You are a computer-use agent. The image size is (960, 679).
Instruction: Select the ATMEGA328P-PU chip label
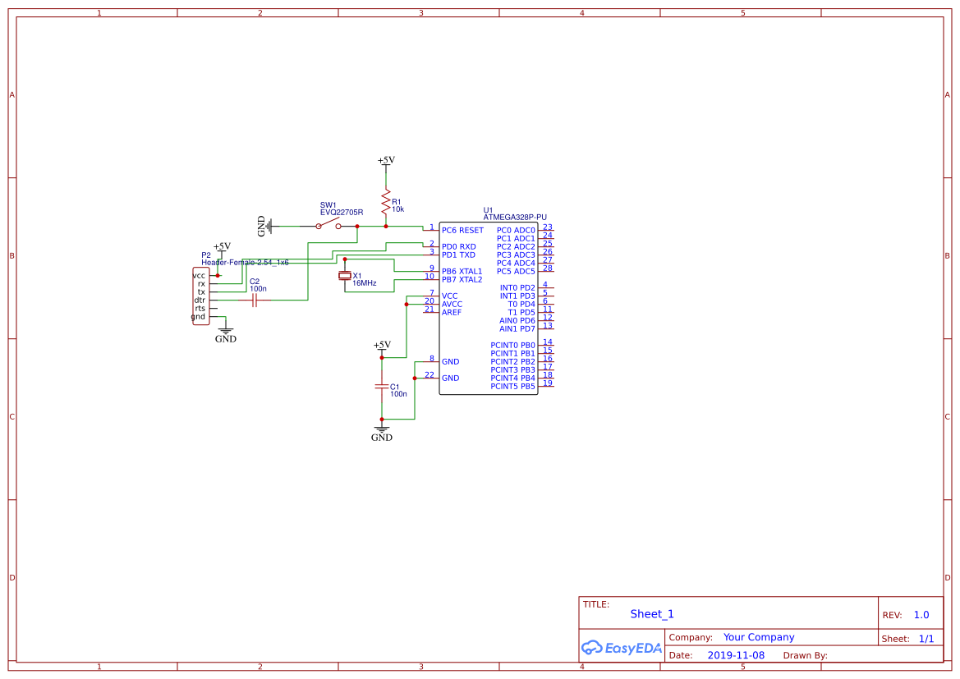[x=515, y=218]
